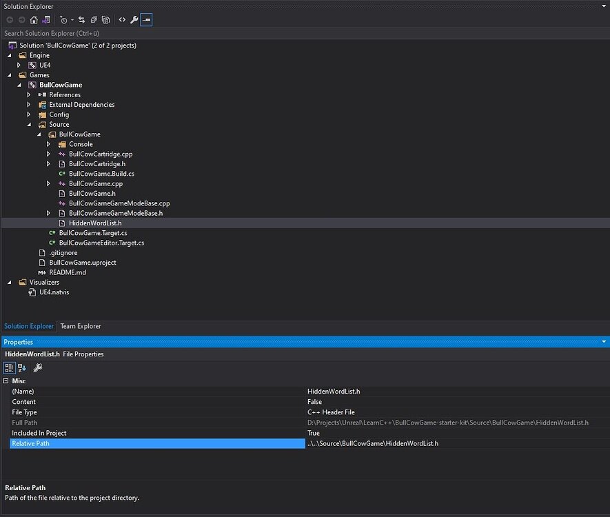Enable Preview Selected Items toggle icon
610x517 pixels.
146,20
